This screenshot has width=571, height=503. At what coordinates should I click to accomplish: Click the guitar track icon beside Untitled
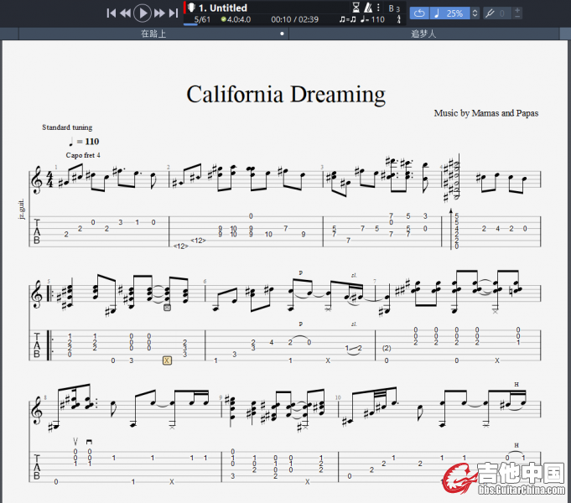pos(191,8)
